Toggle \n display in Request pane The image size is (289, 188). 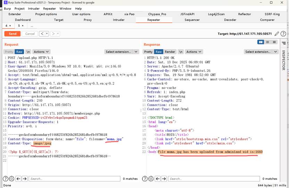(28, 52)
